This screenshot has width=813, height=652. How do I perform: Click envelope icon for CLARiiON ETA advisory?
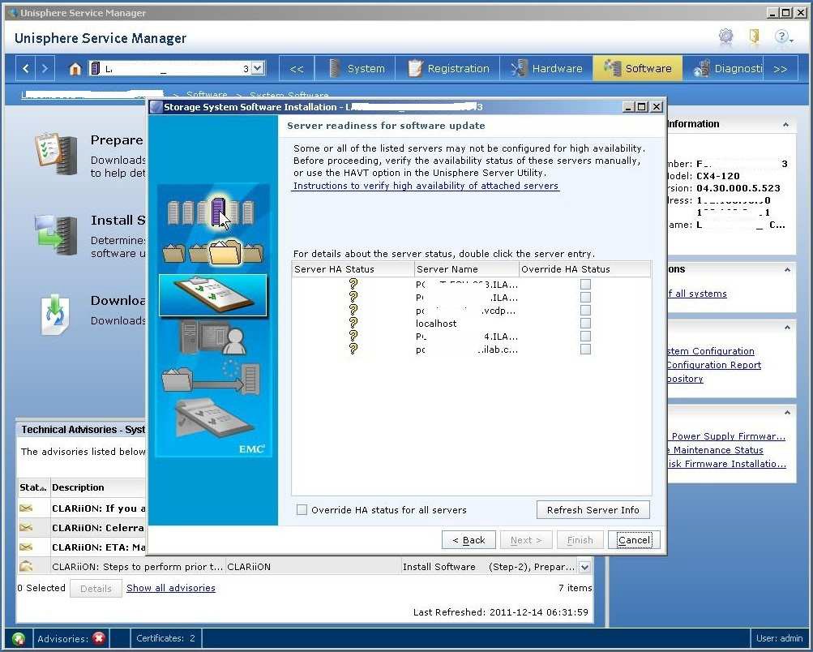[x=26, y=547]
